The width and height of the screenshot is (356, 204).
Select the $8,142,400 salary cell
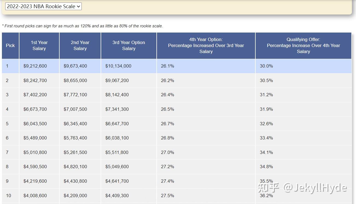tap(129, 95)
